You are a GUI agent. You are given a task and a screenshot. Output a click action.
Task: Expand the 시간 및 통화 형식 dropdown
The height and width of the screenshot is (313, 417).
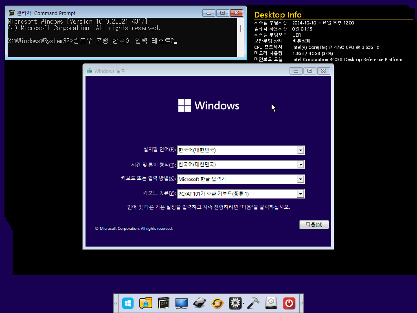[x=301, y=165]
